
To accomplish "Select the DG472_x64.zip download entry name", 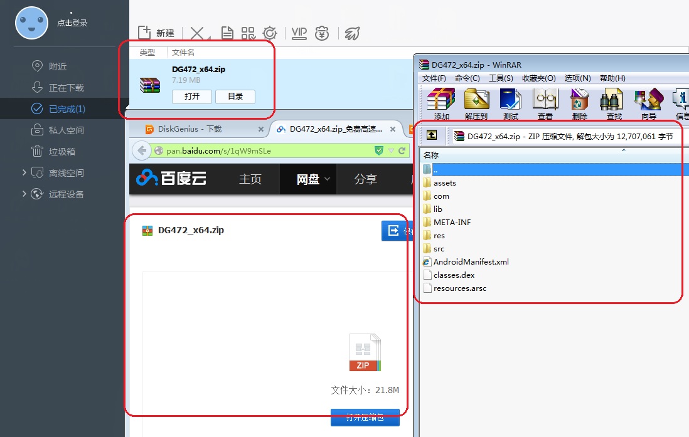I will point(199,70).
